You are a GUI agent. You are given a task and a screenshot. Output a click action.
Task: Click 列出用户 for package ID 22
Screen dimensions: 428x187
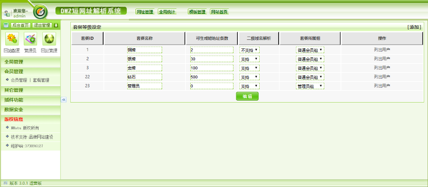pos(382,76)
